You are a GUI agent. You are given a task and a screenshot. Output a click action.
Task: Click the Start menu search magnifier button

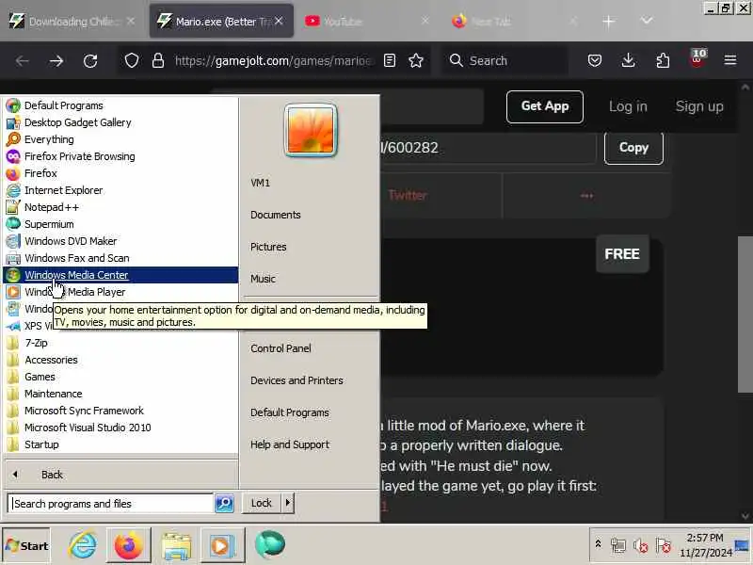pyautogui.click(x=224, y=503)
